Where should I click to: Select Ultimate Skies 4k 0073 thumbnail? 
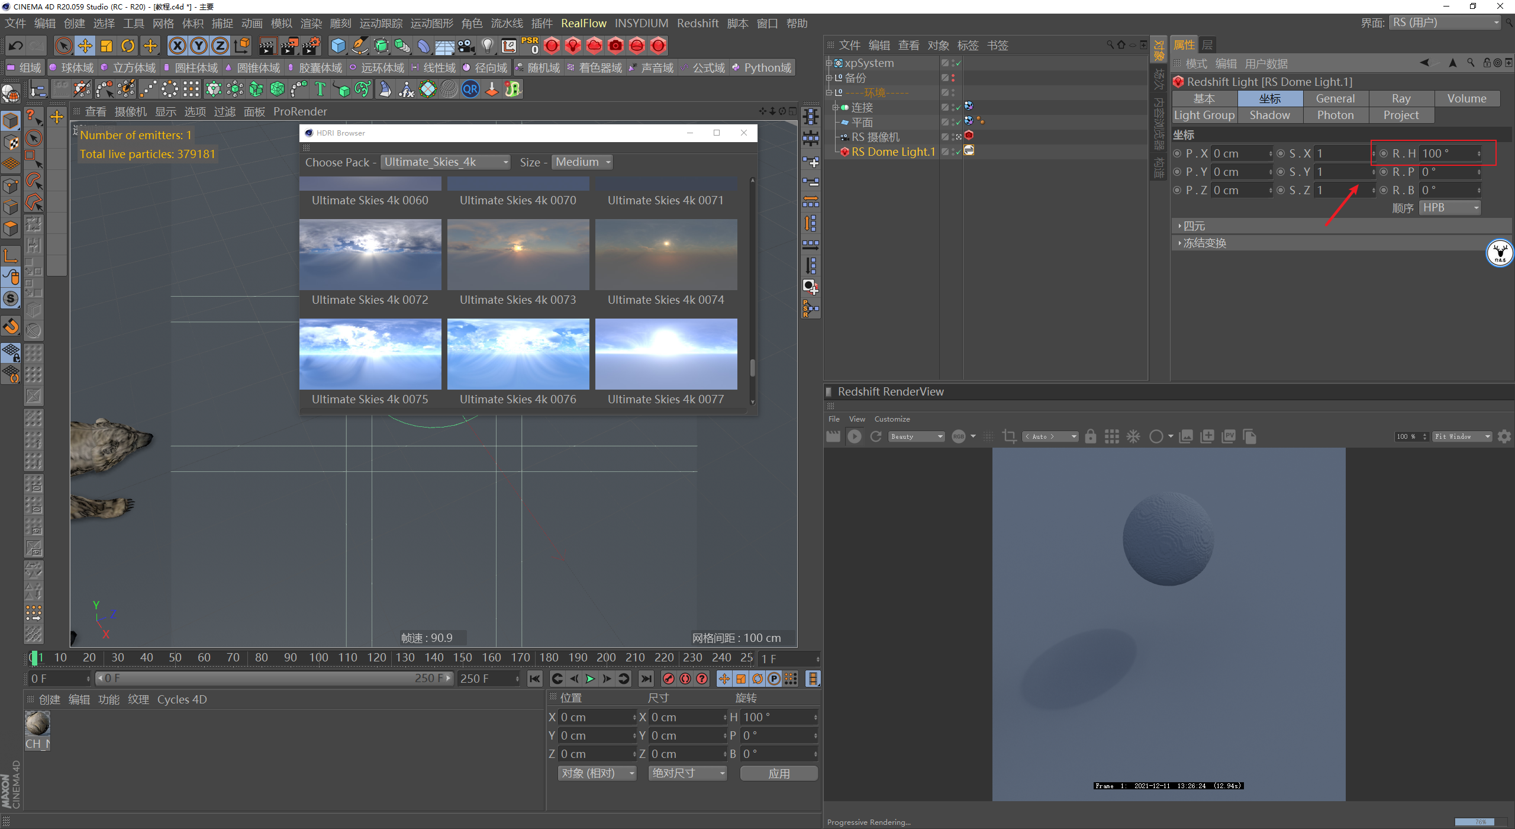click(518, 255)
